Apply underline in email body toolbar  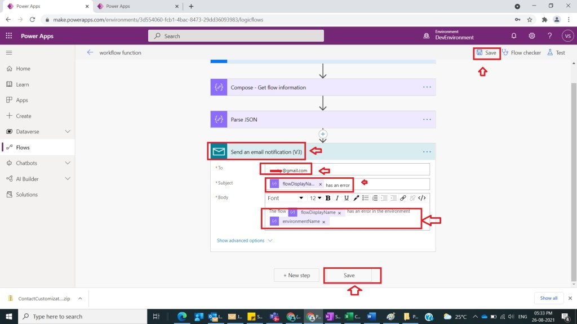pos(347,198)
